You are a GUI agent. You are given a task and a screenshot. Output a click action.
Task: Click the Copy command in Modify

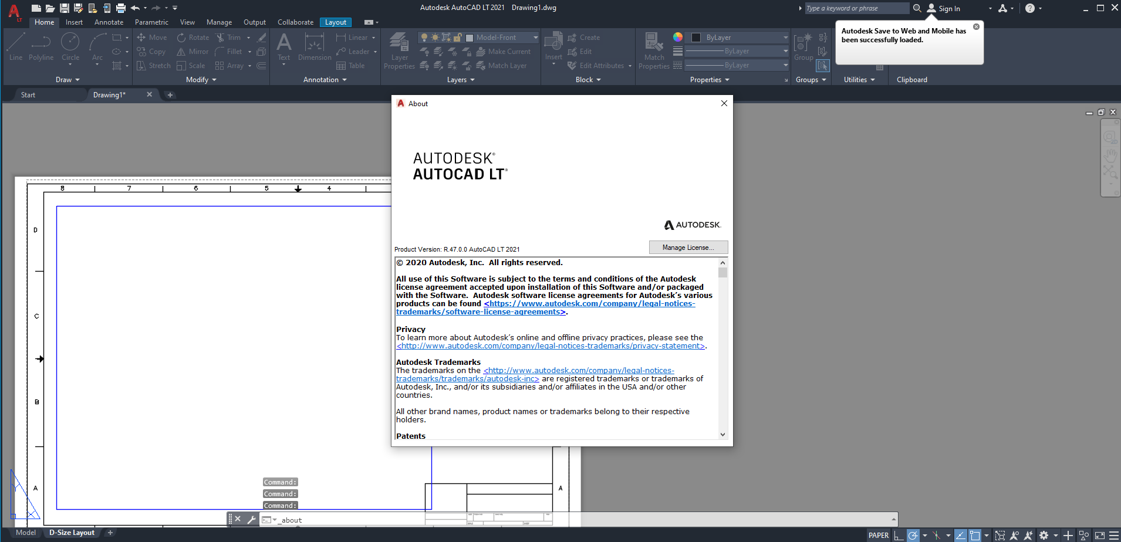point(151,52)
